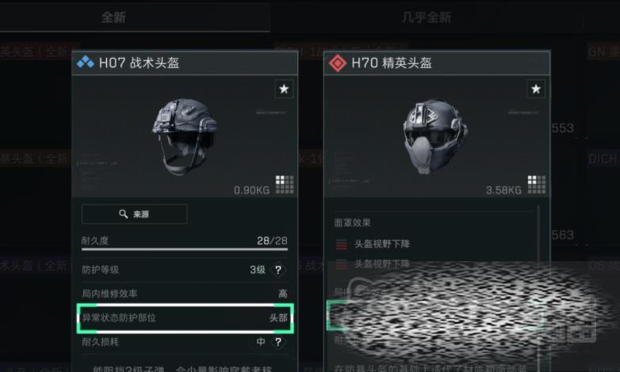Image resolution: width=620 pixels, height=372 pixels.
Task: Switch to the 全新 tab
Action: pyautogui.click(x=113, y=17)
